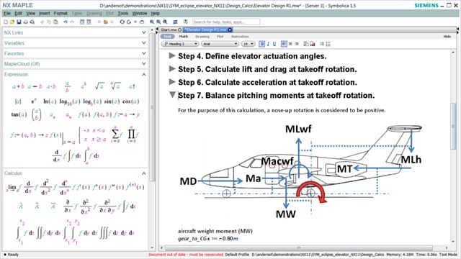Open the Format menu
The height and width of the screenshot is (259, 461).
click(61, 14)
